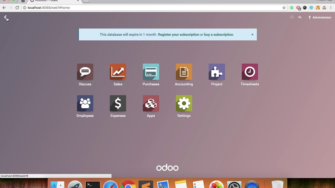Open Chrome from the dock
The height and width of the screenshot is (188, 335).
(128, 184)
